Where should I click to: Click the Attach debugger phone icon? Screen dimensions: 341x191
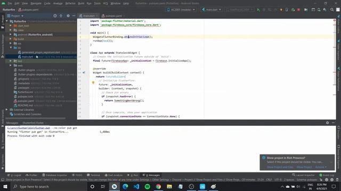click(287, 10)
